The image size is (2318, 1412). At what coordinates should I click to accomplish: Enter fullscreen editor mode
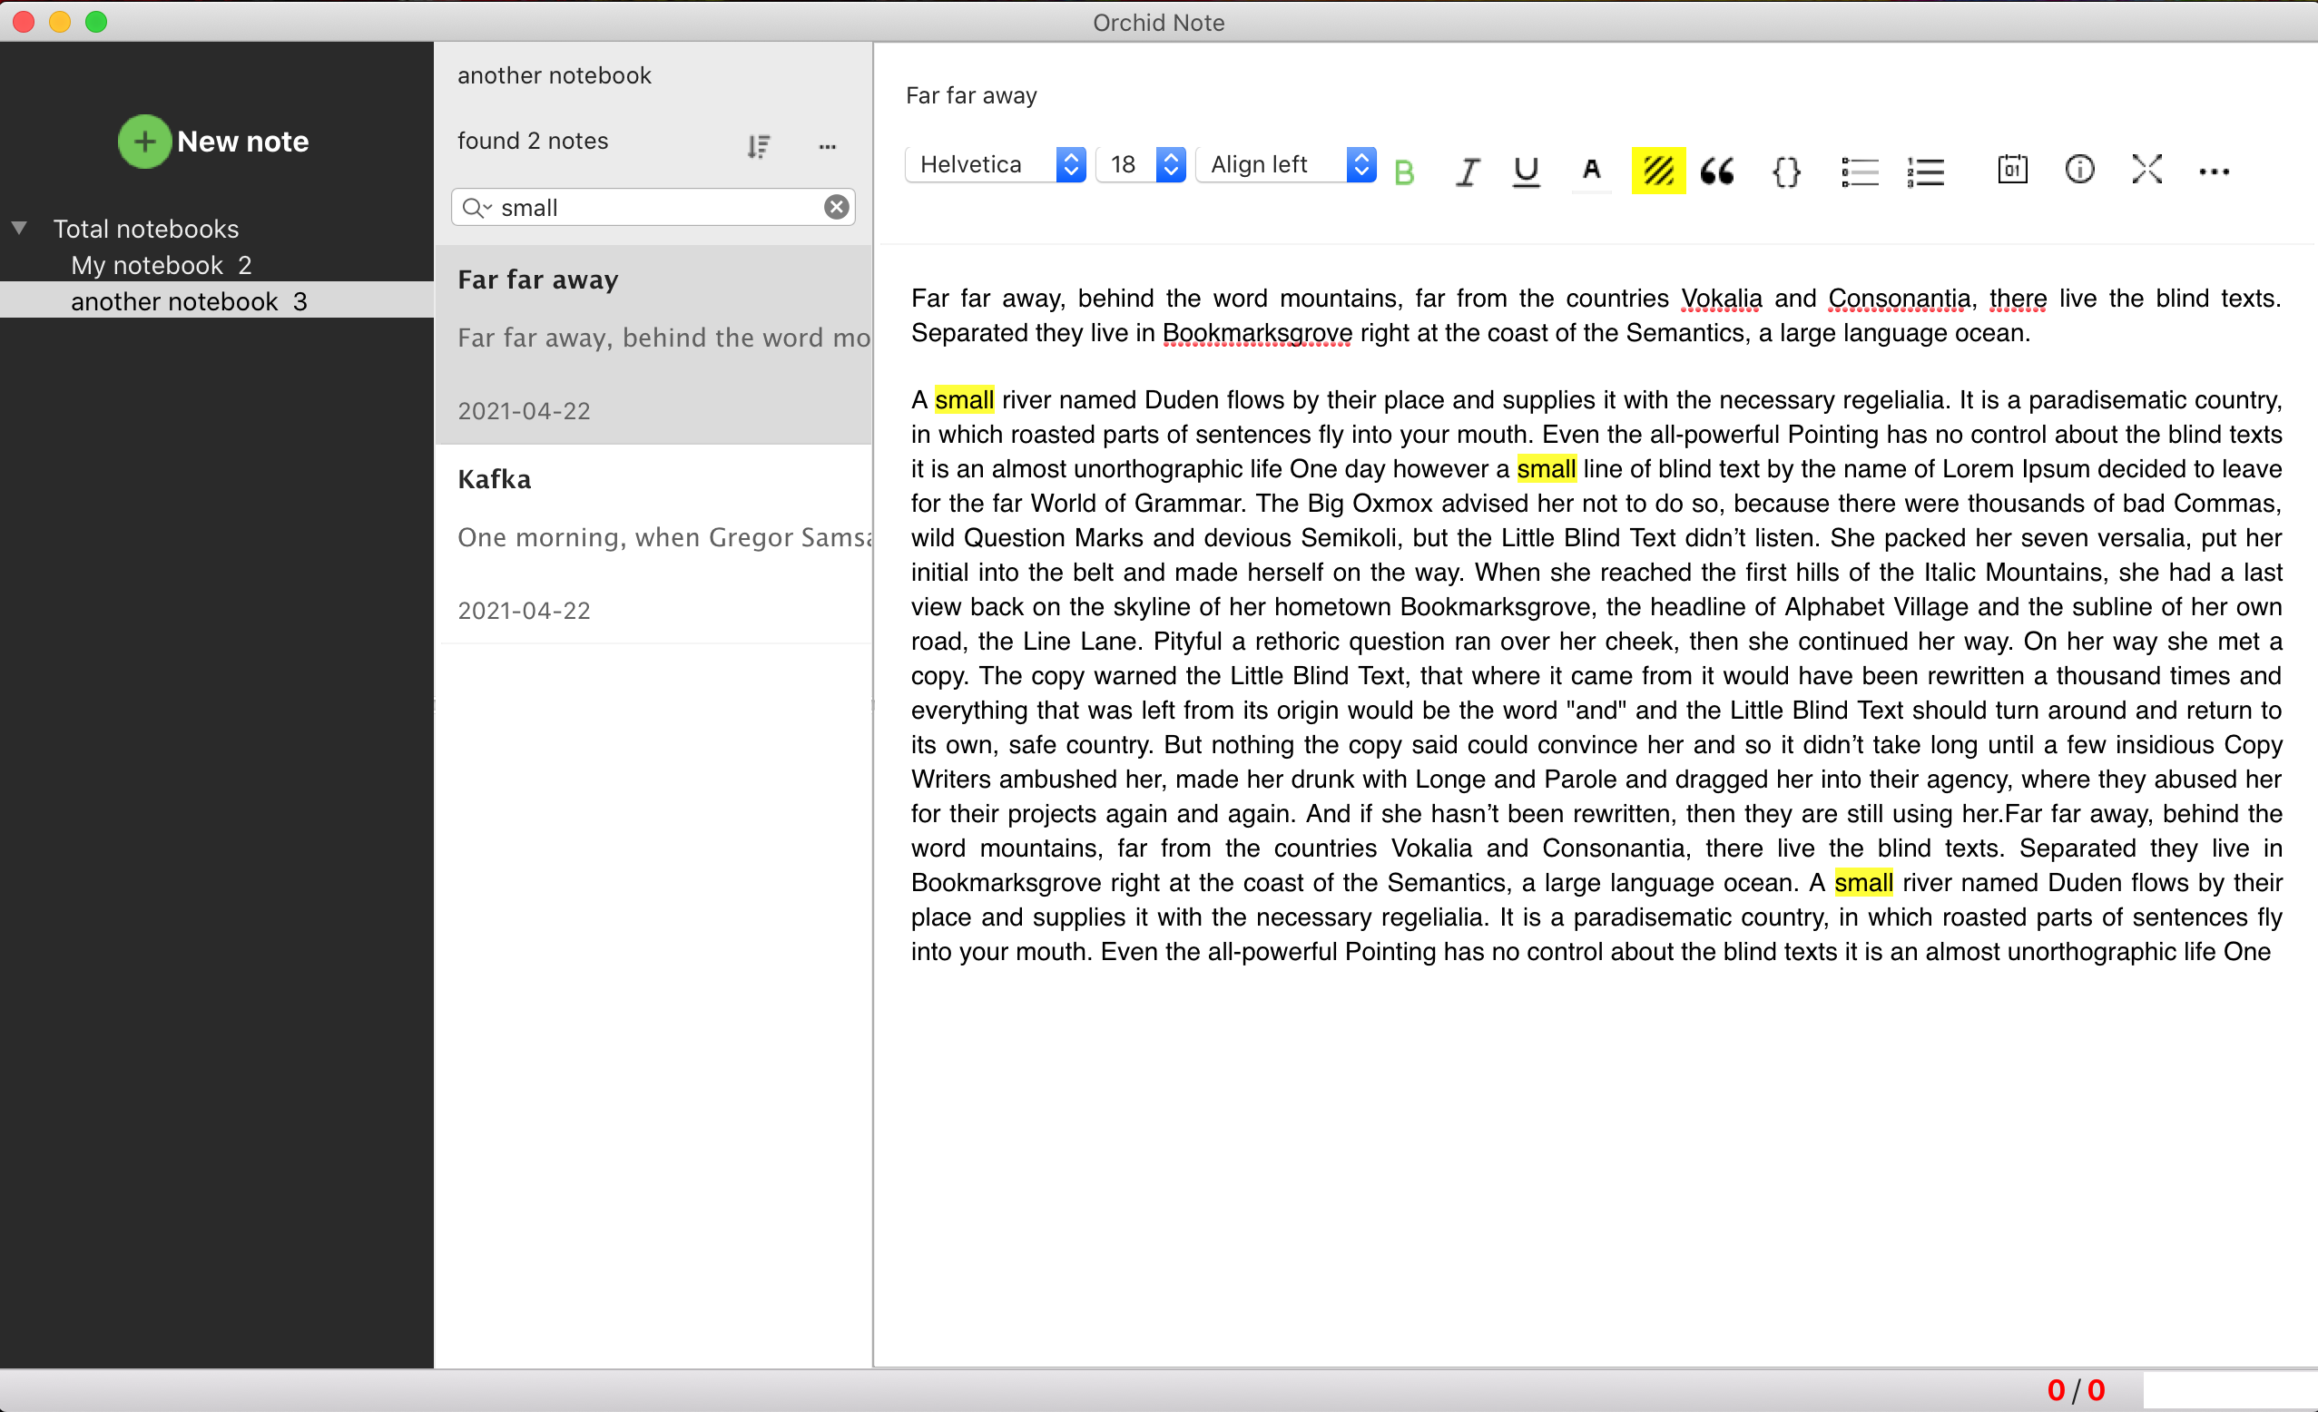click(2146, 170)
